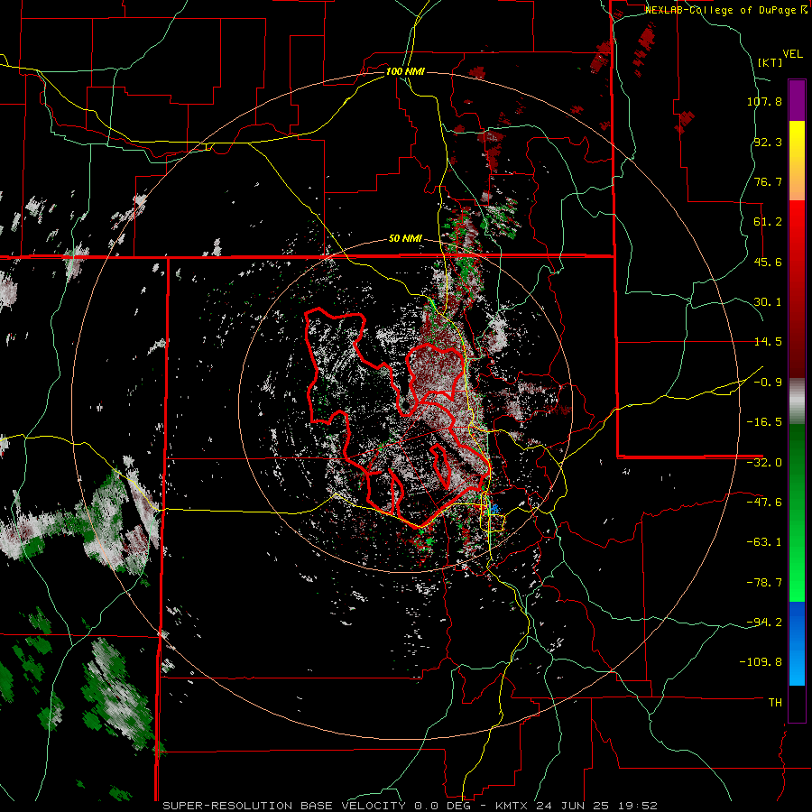Click the yellow-orange segment of the color bar

(797, 161)
